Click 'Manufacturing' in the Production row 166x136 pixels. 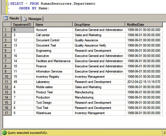click(x=99, y=97)
